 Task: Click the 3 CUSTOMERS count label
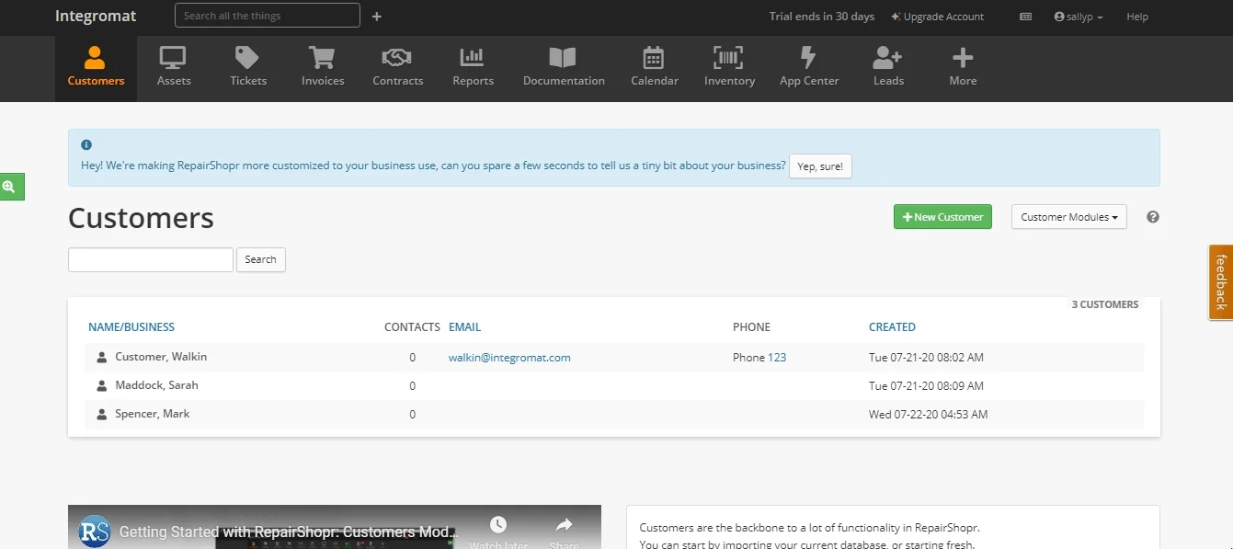click(x=1105, y=304)
